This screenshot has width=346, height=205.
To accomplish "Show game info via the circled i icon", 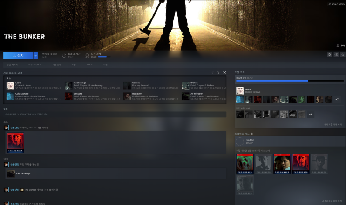I will [x=336, y=54].
